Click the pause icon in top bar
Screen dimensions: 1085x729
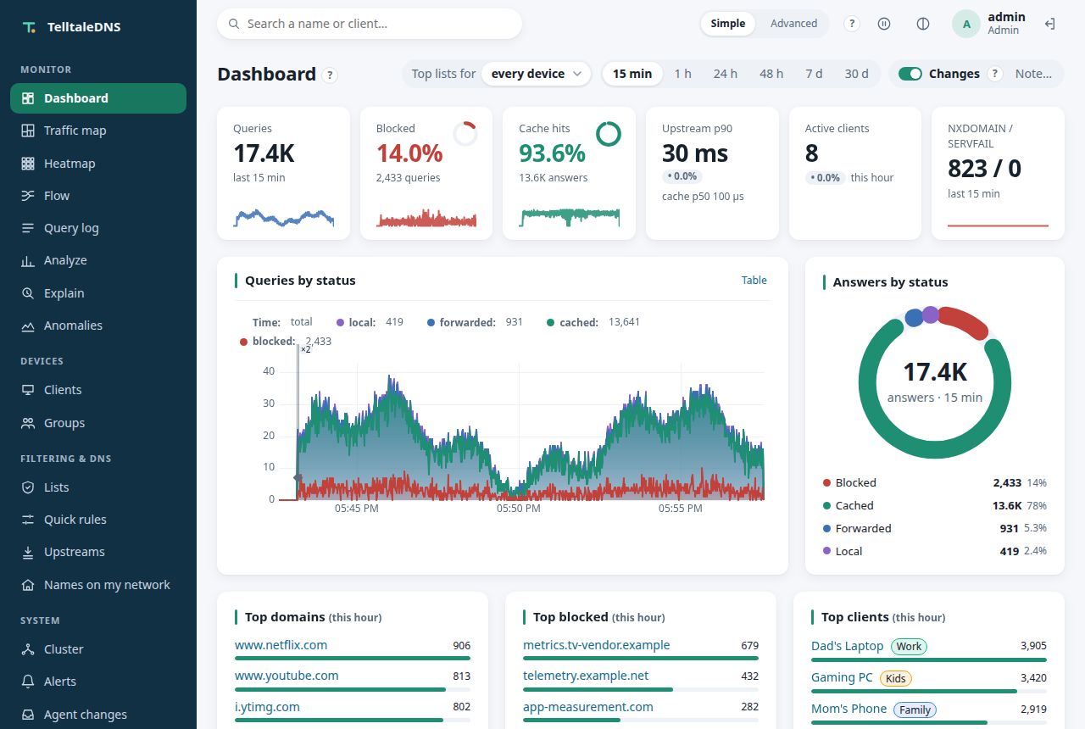click(x=884, y=24)
